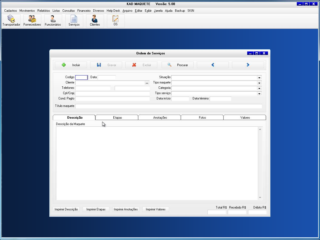The image size is (320, 240).
Task: Switch to the Fotos tab
Action: pos(202,118)
